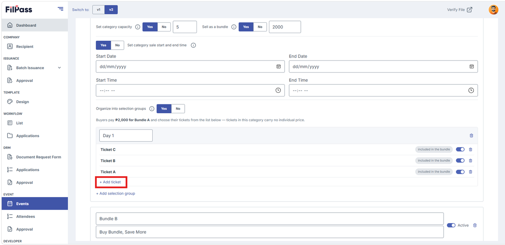Switch to v2 version
This screenshot has height=245, width=505.
point(111,10)
